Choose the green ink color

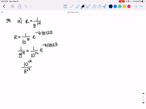point(120,6)
